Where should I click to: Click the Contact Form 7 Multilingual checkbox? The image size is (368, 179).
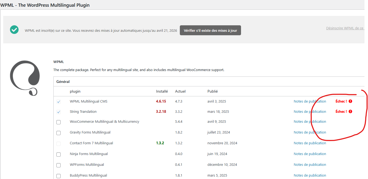click(x=59, y=144)
